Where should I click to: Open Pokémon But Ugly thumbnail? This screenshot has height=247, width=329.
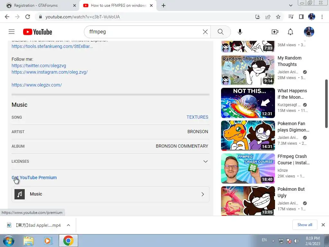point(248,201)
